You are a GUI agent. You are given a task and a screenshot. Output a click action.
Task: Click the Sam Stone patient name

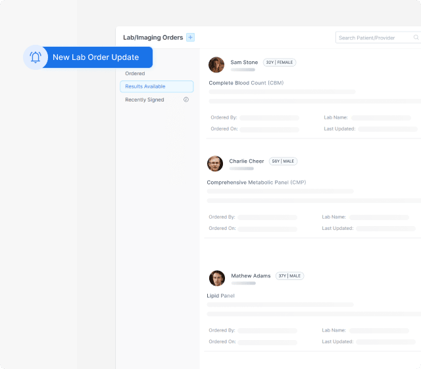(244, 63)
